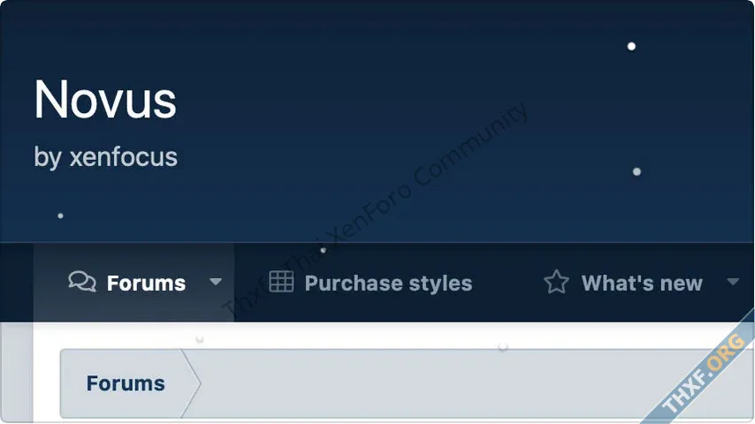Click the breadcrumb chevron separator

(x=191, y=383)
